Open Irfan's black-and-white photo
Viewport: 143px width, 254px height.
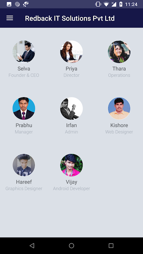click(x=71, y=108)
